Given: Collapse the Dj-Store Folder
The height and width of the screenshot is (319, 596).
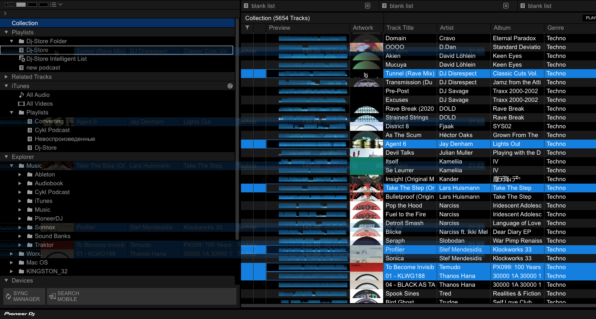Looking at the screenshot, I should (12, 41).
